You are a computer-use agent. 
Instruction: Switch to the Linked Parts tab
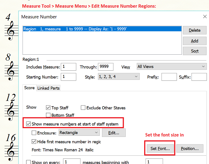click(48, 88)
